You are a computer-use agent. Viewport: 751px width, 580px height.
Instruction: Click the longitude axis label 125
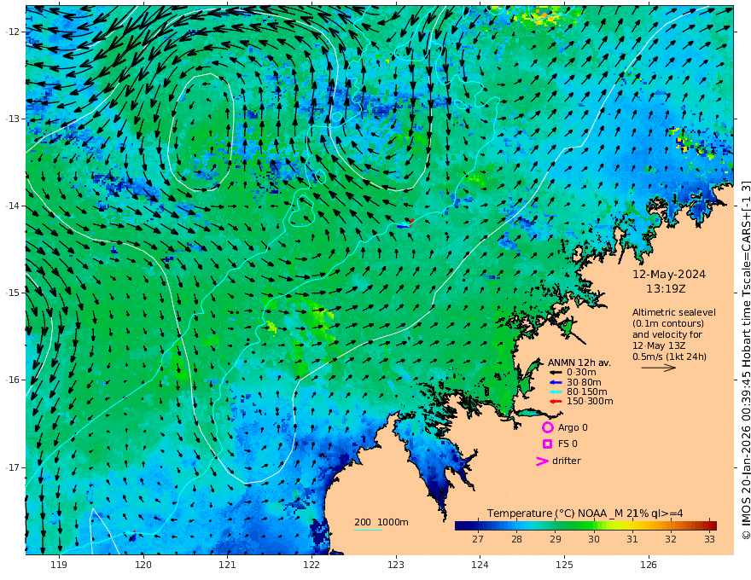click(565, 565)
